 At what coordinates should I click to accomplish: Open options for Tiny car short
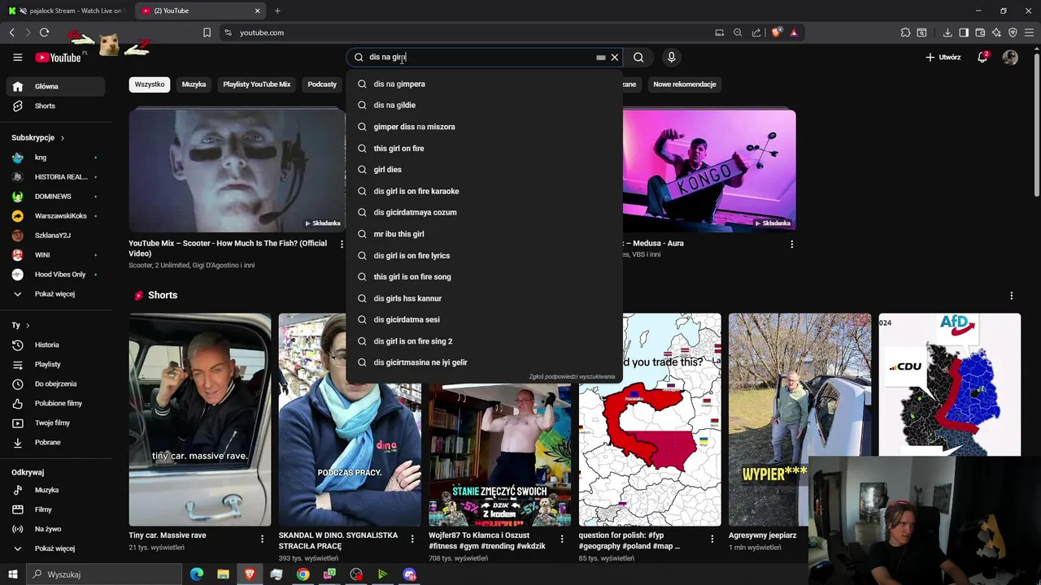click(262, 539)
